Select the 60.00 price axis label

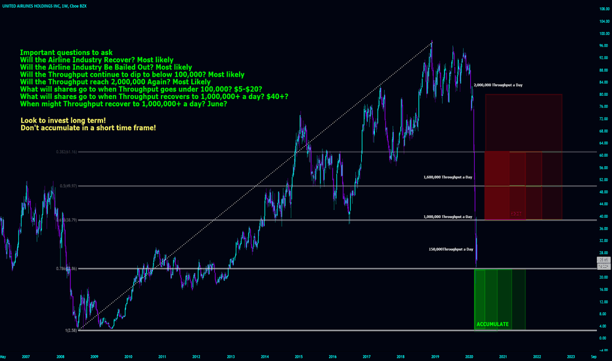click(605, 155)
